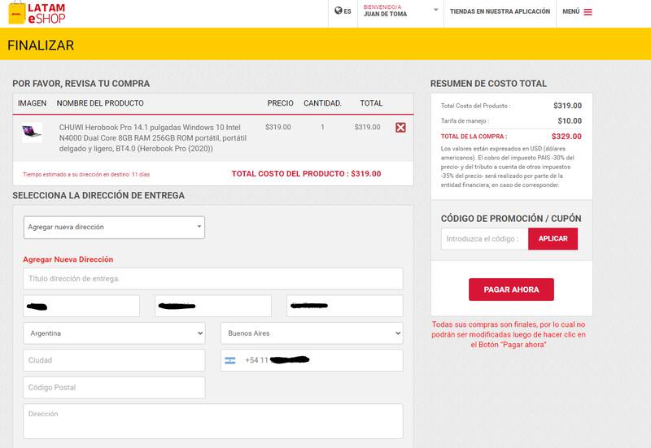Click the Código Postal input field
This screenshot has width=651, height=448.
click(x=114, y=388)
